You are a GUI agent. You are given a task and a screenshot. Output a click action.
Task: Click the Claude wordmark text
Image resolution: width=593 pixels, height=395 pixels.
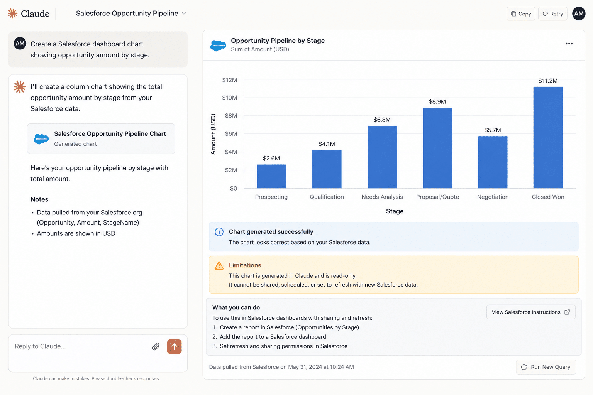click(35, 14)
